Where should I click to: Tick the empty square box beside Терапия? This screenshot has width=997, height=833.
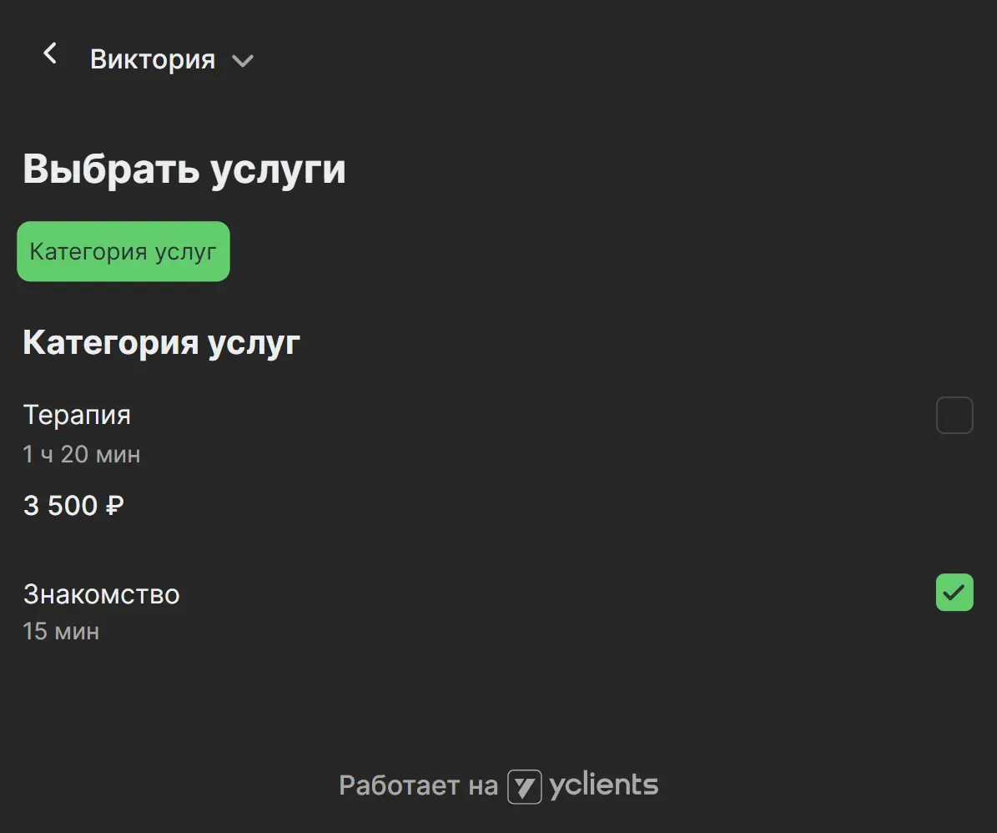coord(954,416)
